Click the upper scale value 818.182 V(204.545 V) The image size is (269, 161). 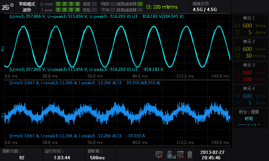tap(163, 16)
